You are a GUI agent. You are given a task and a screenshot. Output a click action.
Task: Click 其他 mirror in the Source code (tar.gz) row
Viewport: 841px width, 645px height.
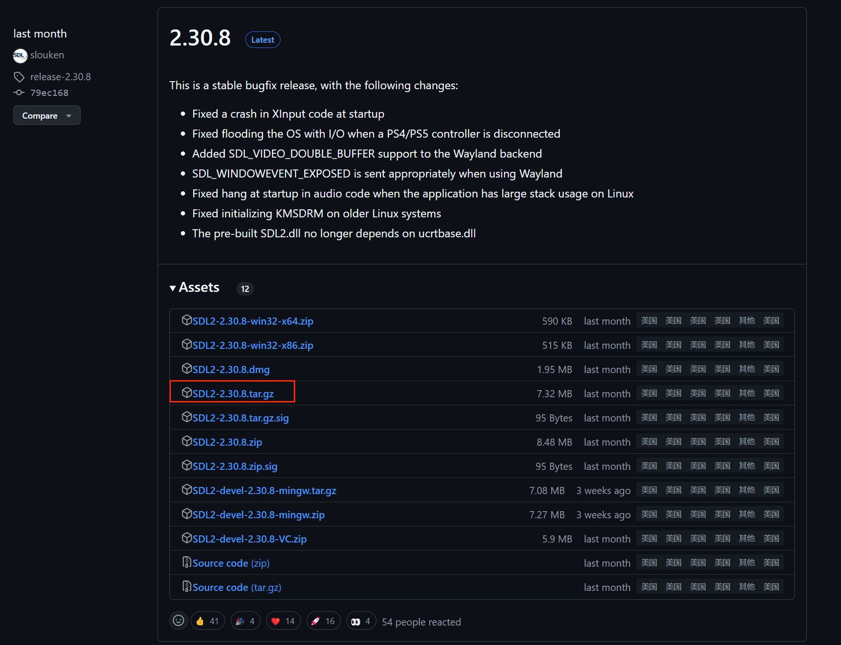(x=747, y=587)
